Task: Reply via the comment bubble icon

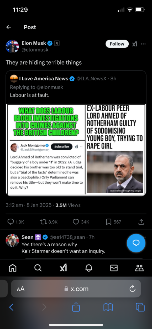Action: click(11, 222)
